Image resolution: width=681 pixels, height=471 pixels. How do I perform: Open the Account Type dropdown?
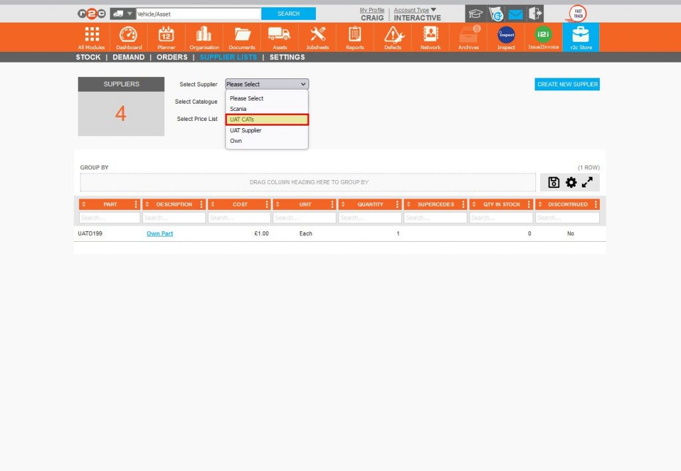[411, 9]
